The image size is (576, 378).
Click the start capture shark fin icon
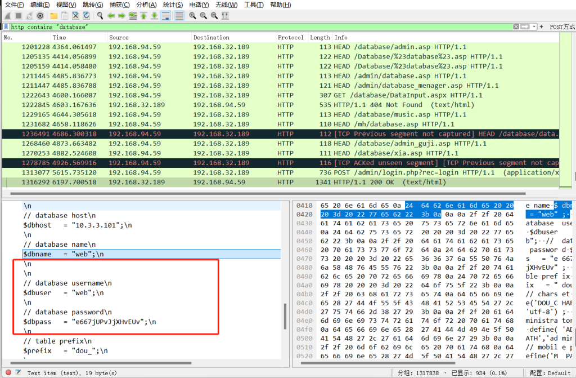click(x=8, y=16)
